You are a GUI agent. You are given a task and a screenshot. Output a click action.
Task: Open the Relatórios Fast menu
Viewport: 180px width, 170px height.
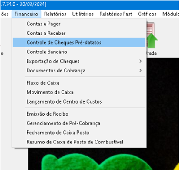(116, 14)
